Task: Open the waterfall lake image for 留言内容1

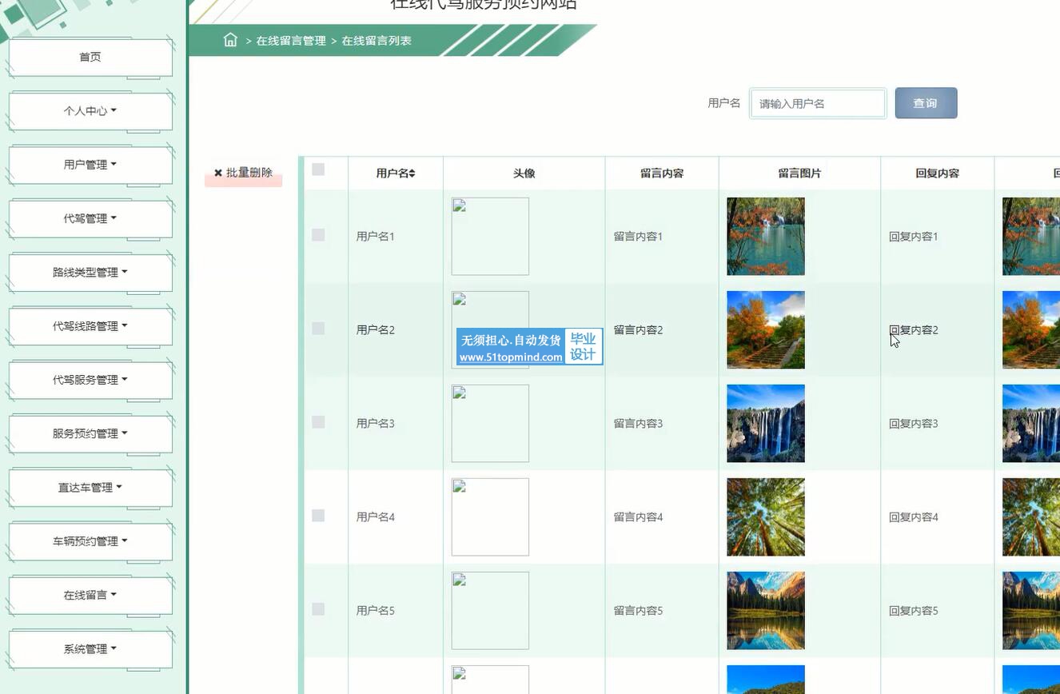Action: click(766, 236)
